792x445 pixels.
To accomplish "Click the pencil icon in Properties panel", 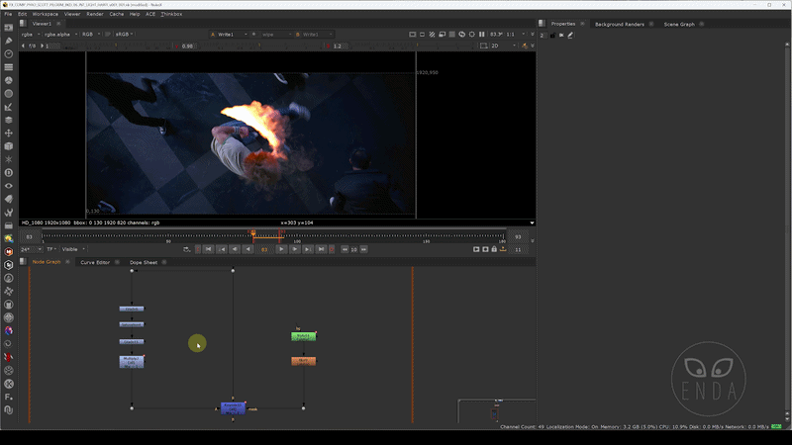I will click(570, 36).
